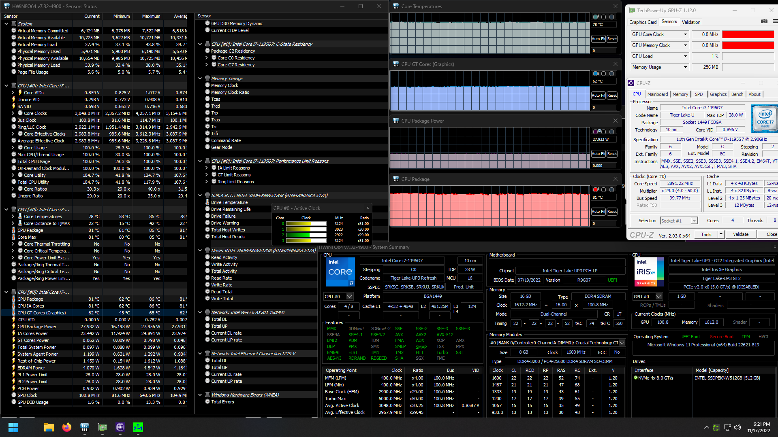The width and height of the screenshot is (778, 437).
Task: Toggle the middle square in CPU Package Power graph
Action: [604, 132]
